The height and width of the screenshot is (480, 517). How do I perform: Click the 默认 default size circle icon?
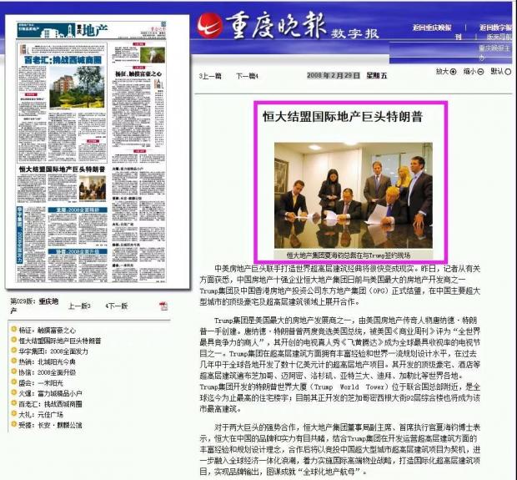(508, 72)
